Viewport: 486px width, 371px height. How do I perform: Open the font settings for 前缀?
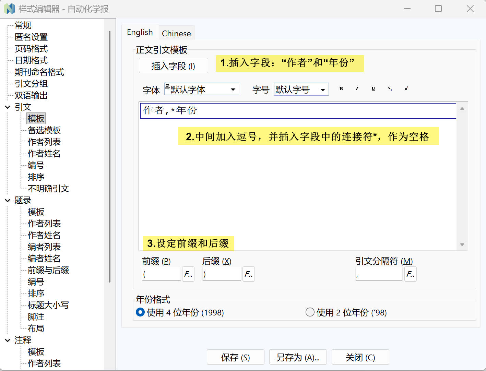188,274
